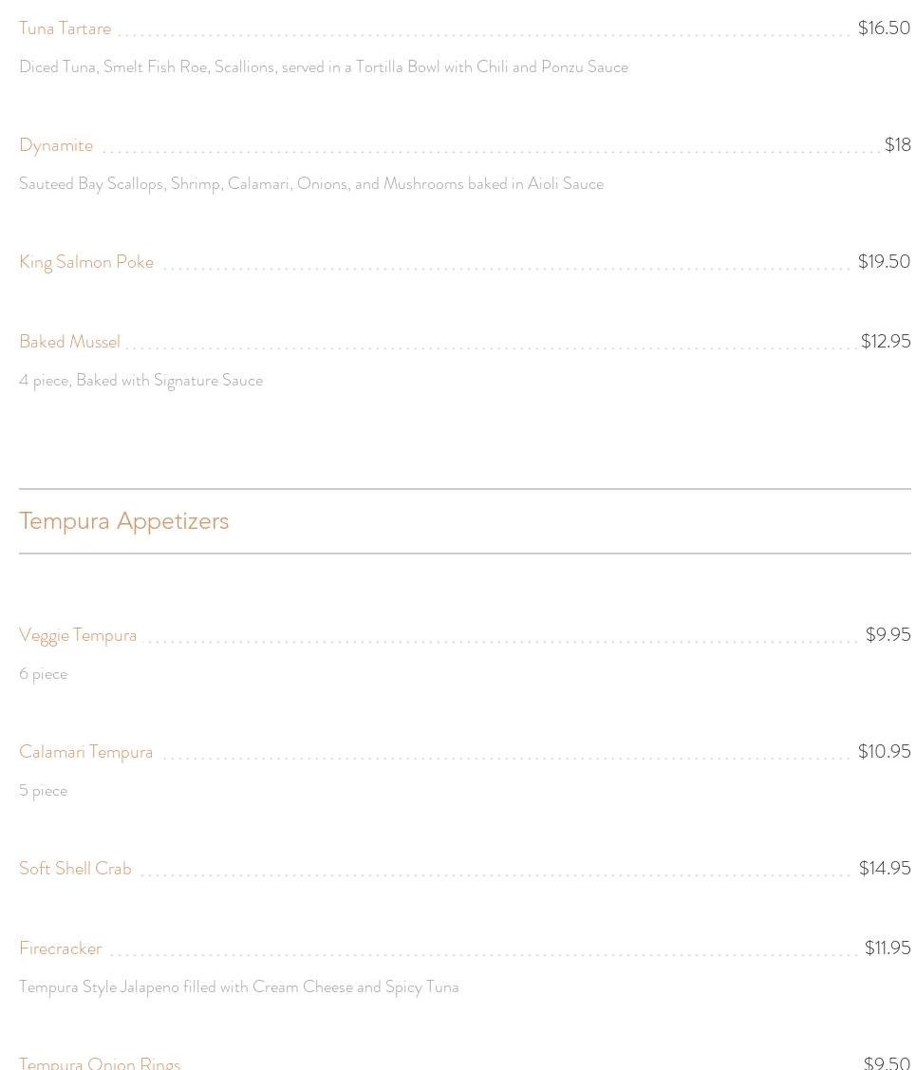Click the Tempura Onion Rings title
The image size is (916, 1070).
(x=100, y=1063)
